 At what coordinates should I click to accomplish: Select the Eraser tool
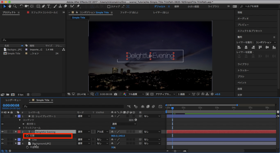pos(65,6)
